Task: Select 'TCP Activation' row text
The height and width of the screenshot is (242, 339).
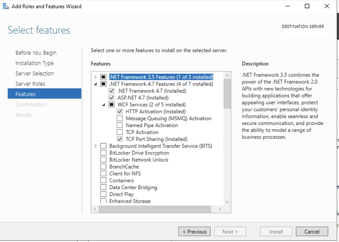Action: coord(142,132)
